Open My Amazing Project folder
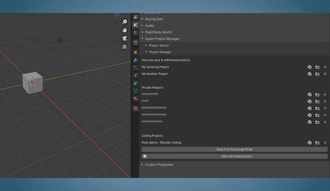The height and width of the screenshot is (191, 330). click(x=317, y=67)
